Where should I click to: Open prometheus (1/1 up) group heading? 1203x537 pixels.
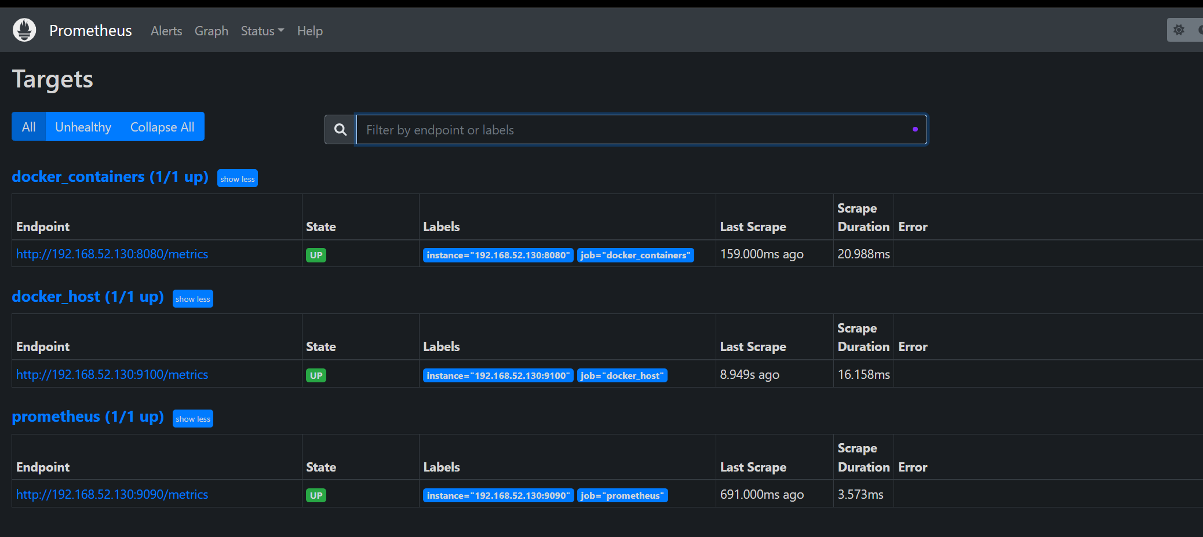(x=88, y=417)
